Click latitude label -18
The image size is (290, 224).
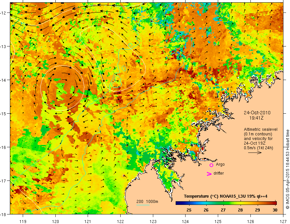pyautogui.click(x=3, y=214)
